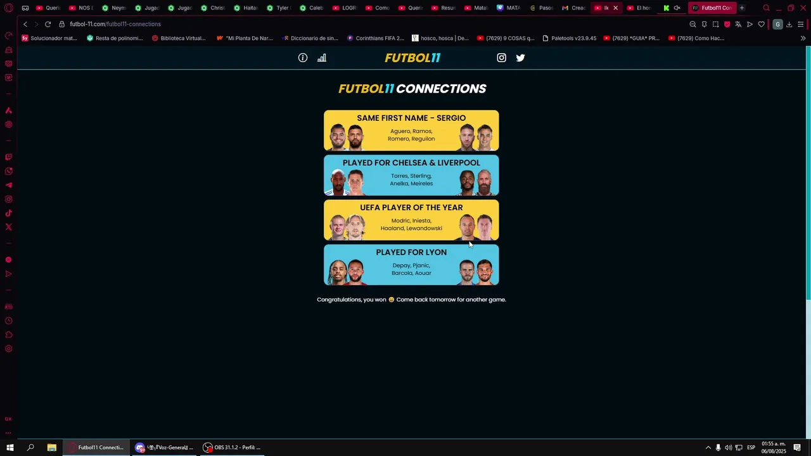Open sidebar extensions cube icon
811x456 pixels.
9,334
